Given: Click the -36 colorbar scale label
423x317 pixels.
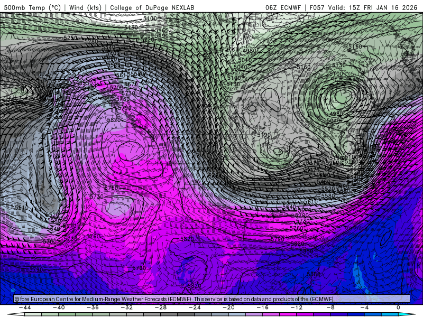Looking at the screenshot, I should (x=93, y=307).
